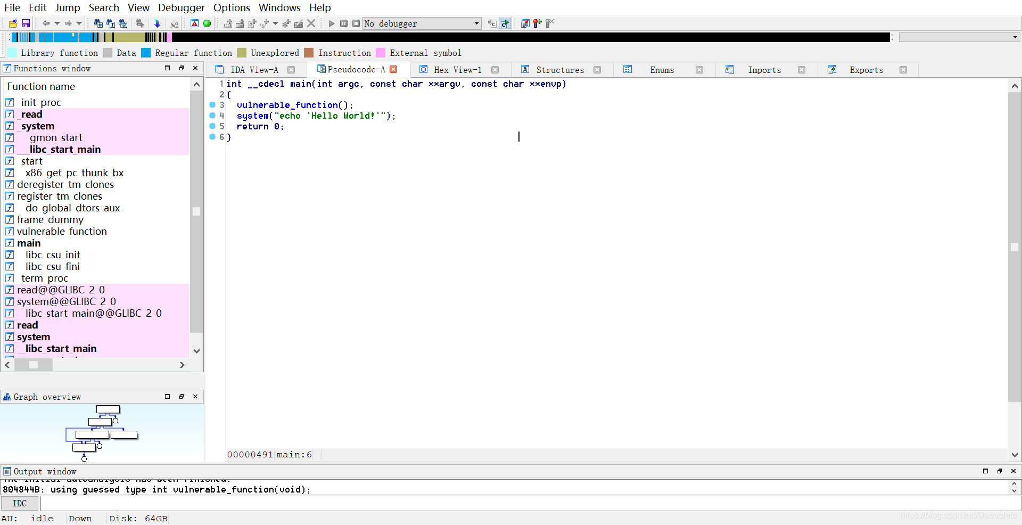Toggle the breakpoint dot on line 4

pos(212,116)
